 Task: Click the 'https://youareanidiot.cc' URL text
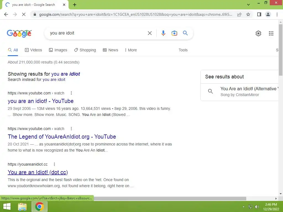click(28, 165)
